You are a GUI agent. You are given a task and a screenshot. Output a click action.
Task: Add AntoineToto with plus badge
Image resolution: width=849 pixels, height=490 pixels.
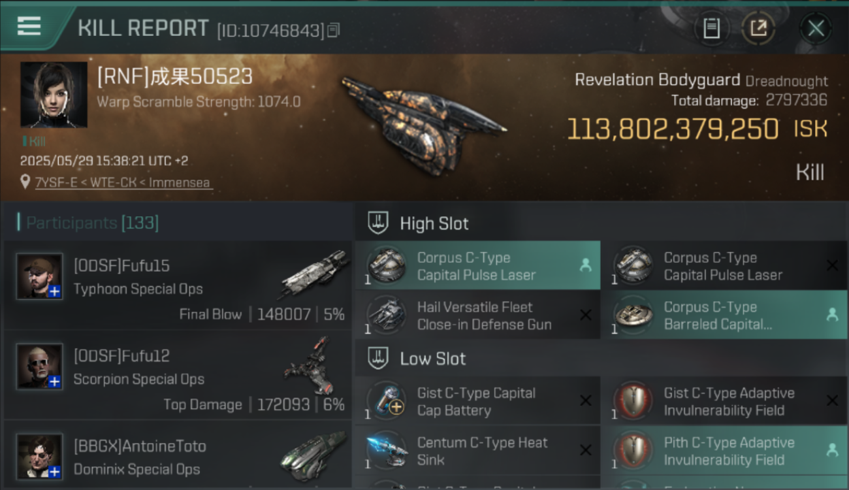55,472
